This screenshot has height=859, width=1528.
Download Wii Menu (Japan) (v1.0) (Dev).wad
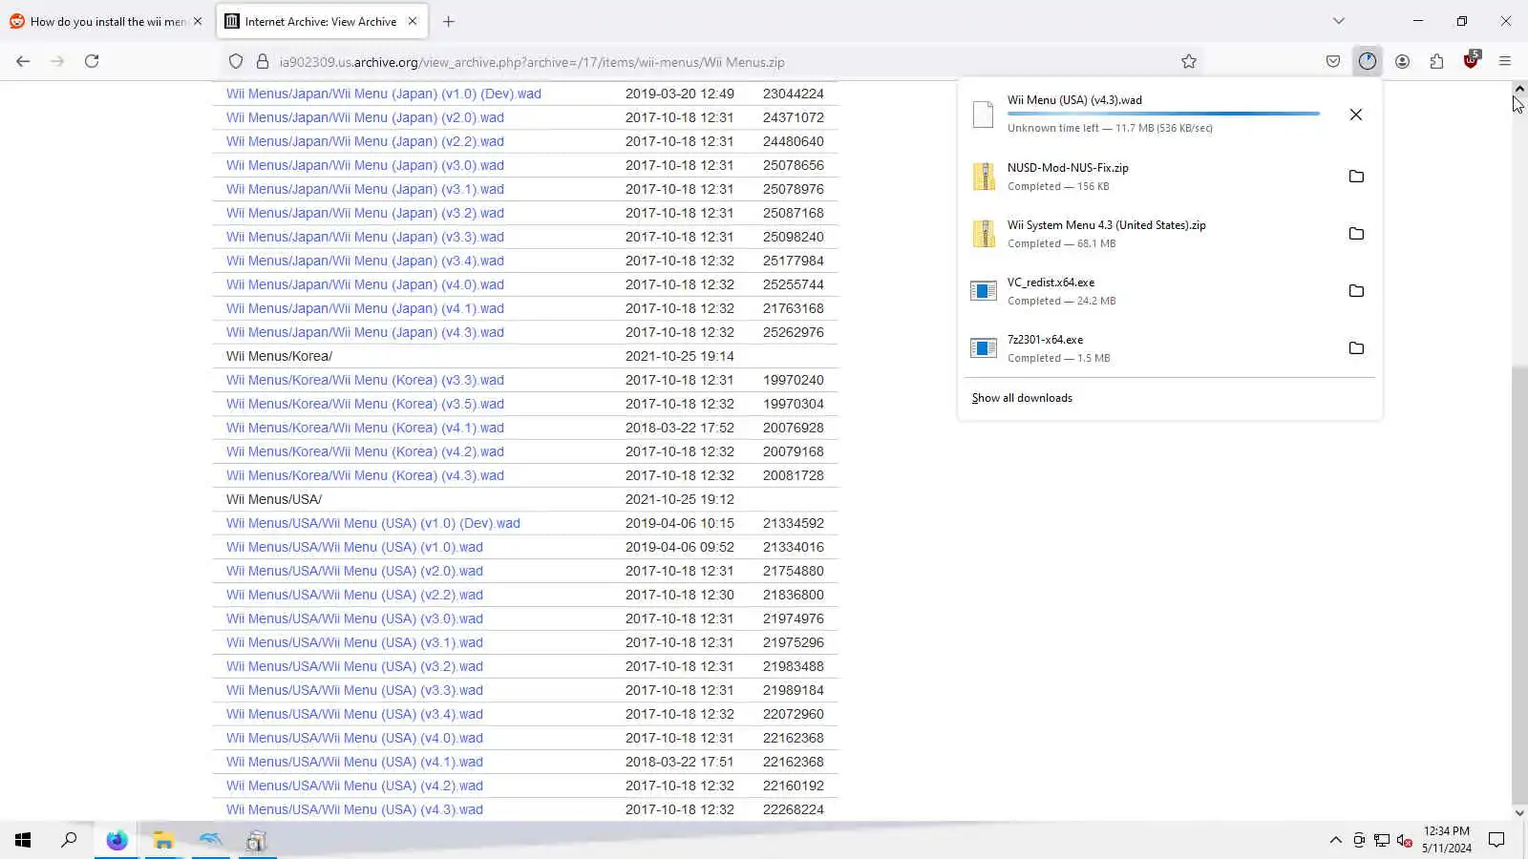click(384, 94)
